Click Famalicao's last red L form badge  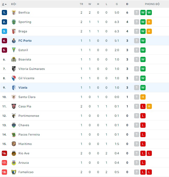tap(149, 172)
